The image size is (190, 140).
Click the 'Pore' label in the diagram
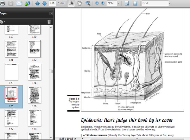(x=99, y=34)
